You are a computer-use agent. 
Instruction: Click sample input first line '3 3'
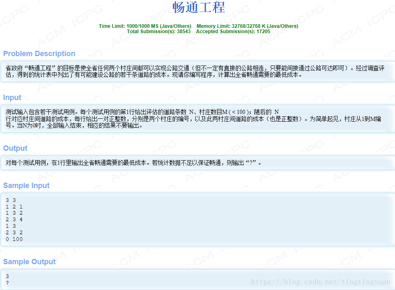pos(11,200)
